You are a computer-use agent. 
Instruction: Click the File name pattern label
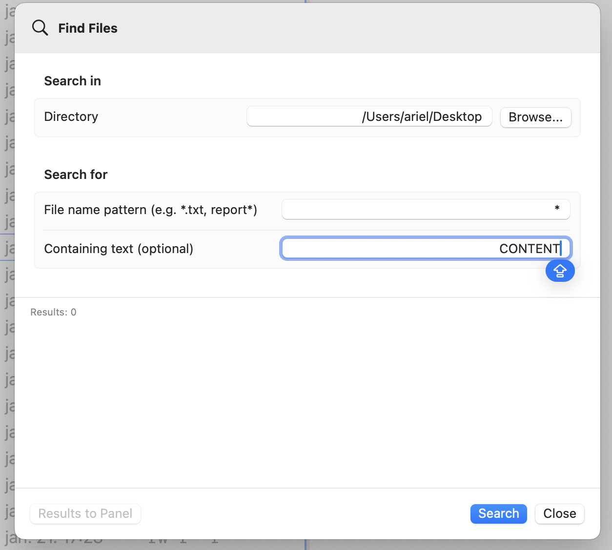click(151, 210)
